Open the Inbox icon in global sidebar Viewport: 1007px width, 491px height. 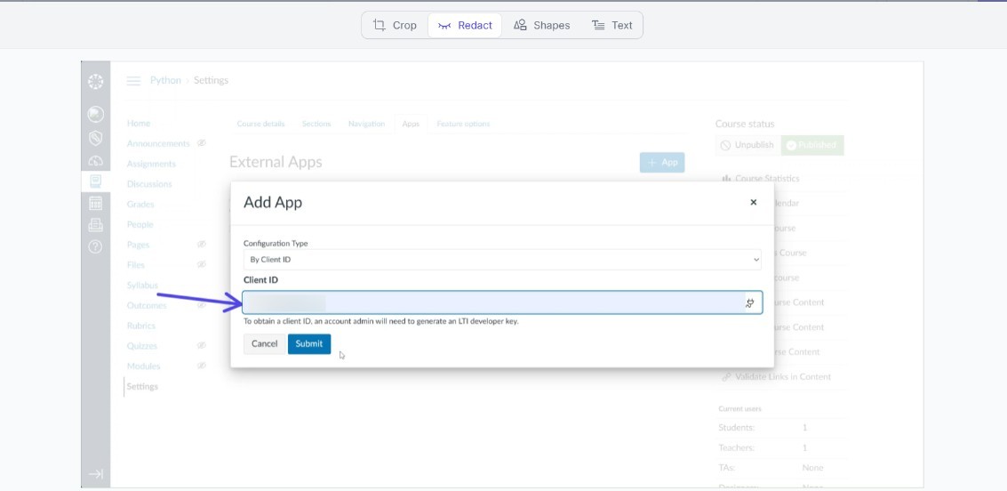96,225
